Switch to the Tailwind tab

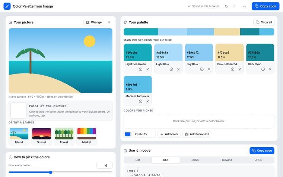227,160
